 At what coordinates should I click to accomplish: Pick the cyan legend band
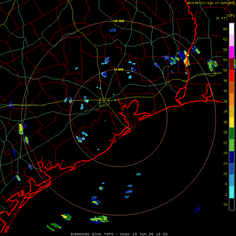click(x=232, y=192)
